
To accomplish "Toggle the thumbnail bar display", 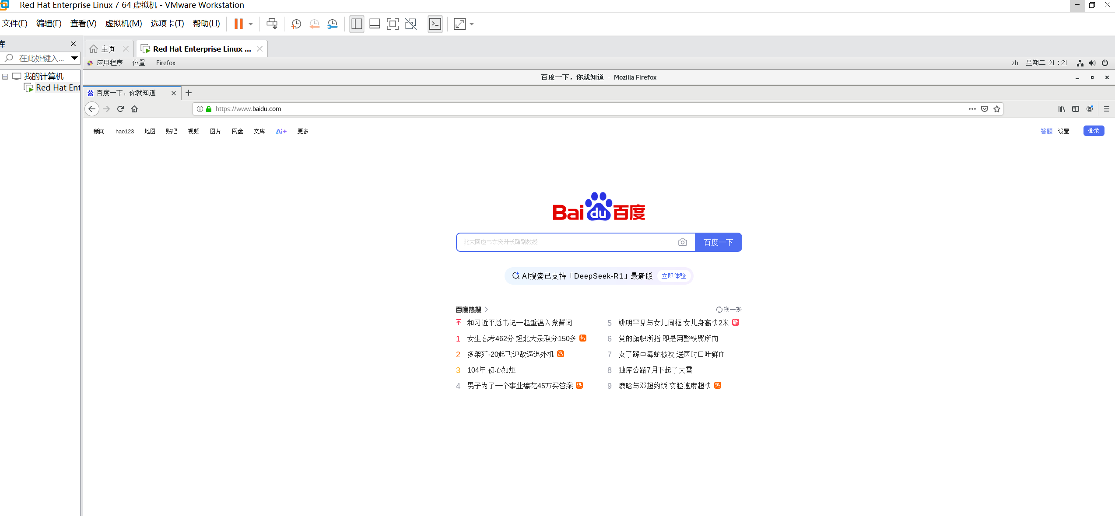I will pos(375,24).
